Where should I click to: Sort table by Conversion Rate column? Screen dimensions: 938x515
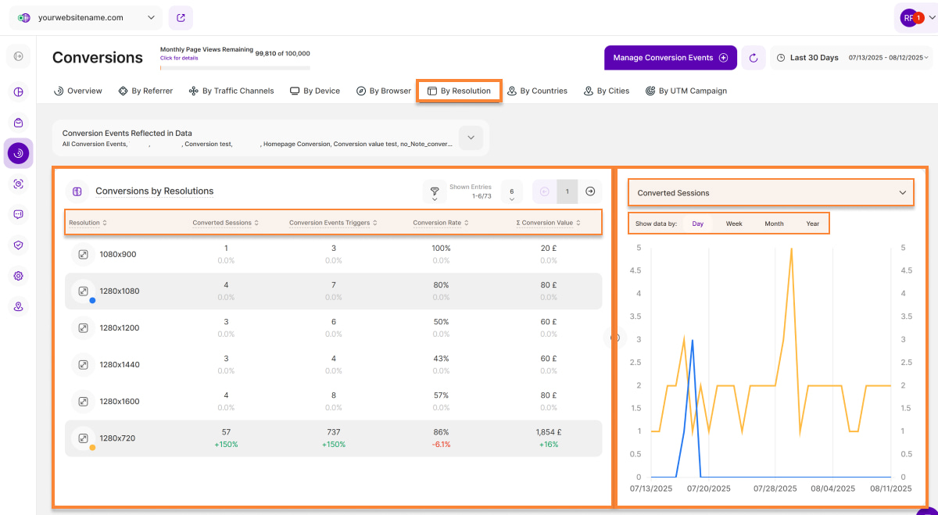pos(441,223)
